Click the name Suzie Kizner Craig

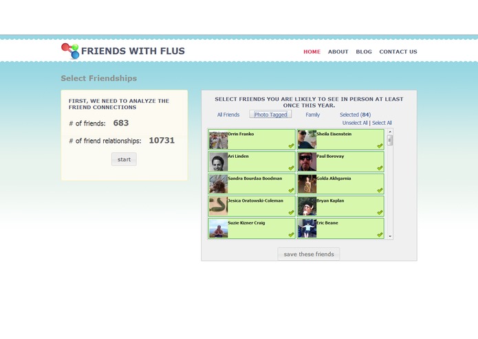pyautogui.click(x=247, y=222)
